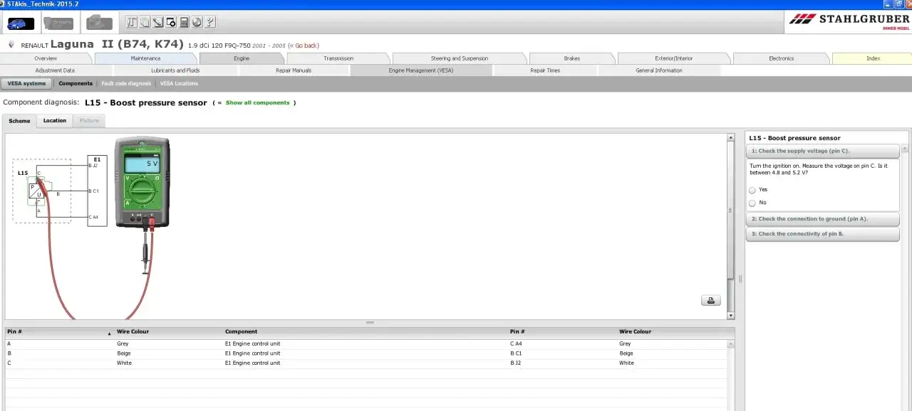Open the Overview tab

(x=46, y=58)
